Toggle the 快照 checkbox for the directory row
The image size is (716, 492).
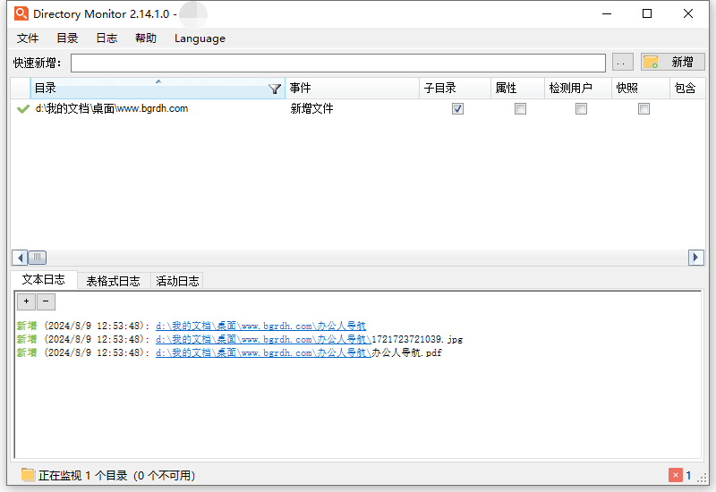point(644,108)
